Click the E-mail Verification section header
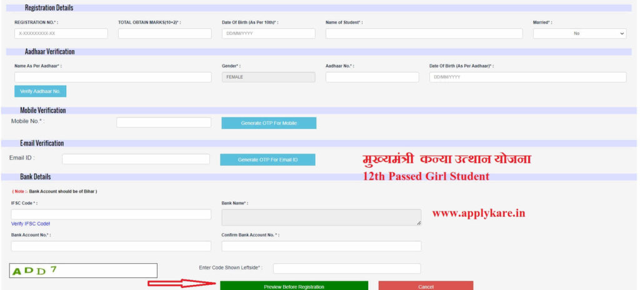This screenshot has height=290, width=640. click(319, 143)
